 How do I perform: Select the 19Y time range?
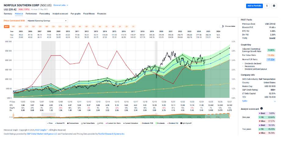coord(13,27)
